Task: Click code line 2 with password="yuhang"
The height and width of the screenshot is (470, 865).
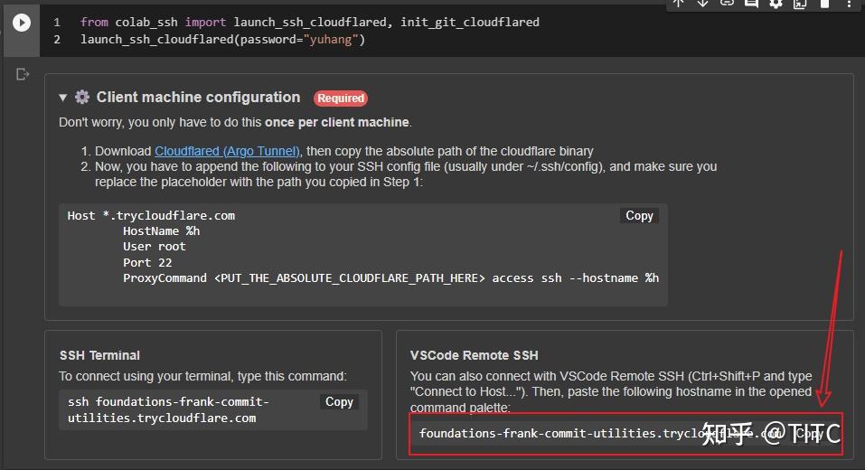Action: coord(223,40)
